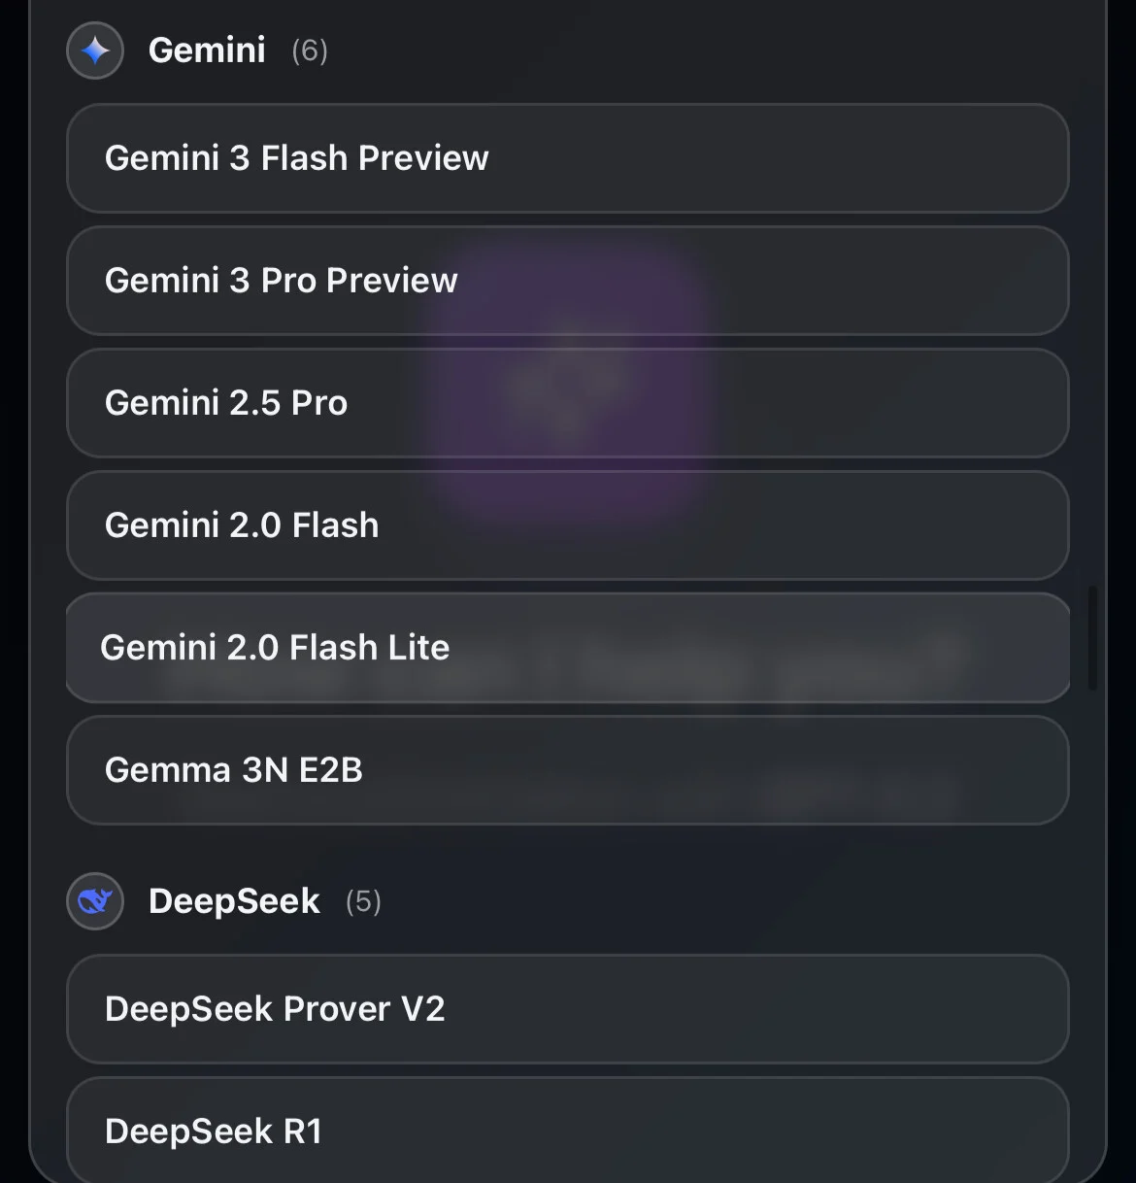The width and height of the screenshot is (1136, 1183).
Task: Select DeepSeek Prover V2 model
Action: [x=567, y=1009]
